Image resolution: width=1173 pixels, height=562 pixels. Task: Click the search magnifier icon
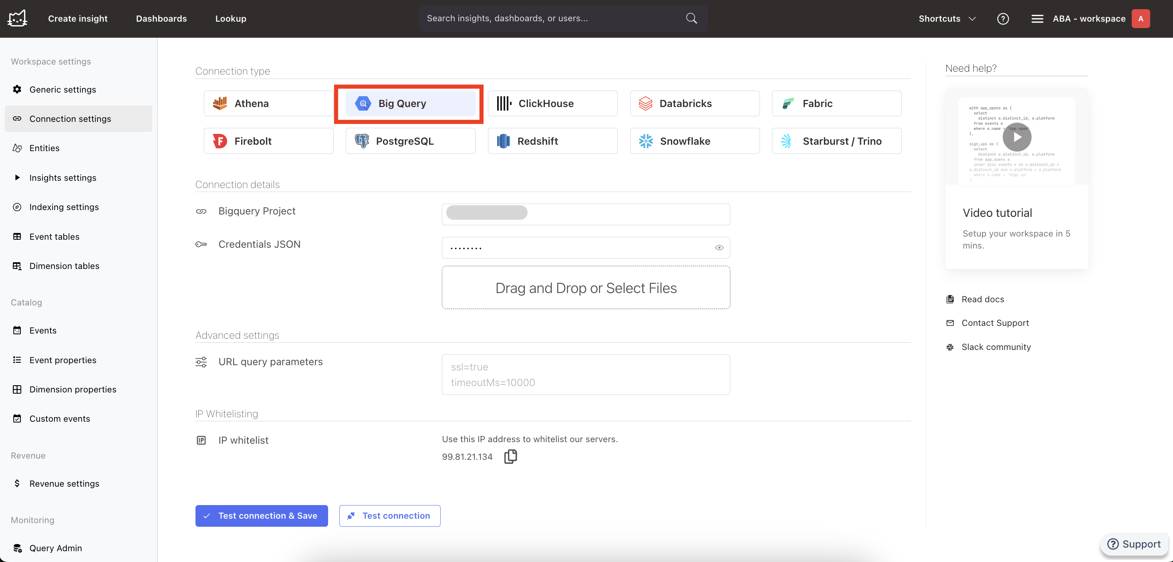691,18
